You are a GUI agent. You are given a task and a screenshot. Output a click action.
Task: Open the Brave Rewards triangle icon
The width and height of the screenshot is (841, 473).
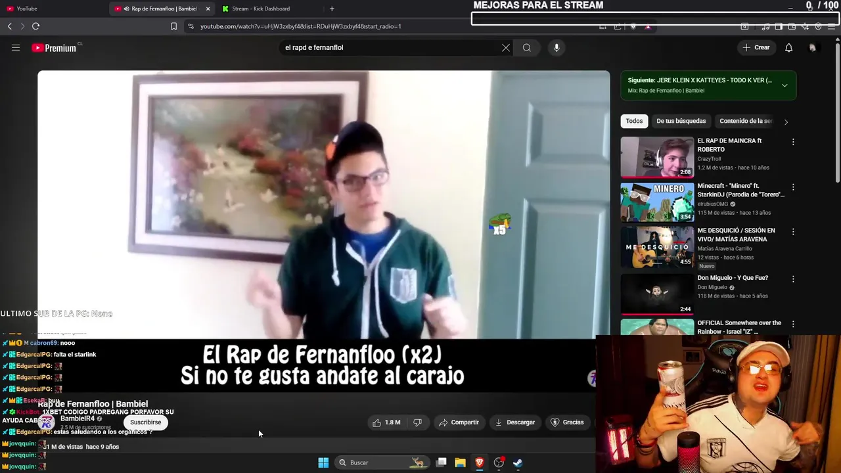click(648, 26)
